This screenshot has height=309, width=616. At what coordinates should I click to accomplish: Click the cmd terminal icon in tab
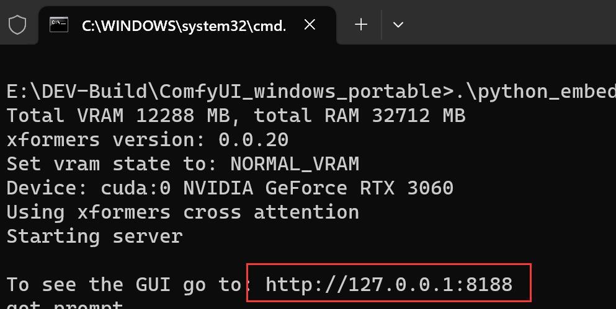pos(59,25)
